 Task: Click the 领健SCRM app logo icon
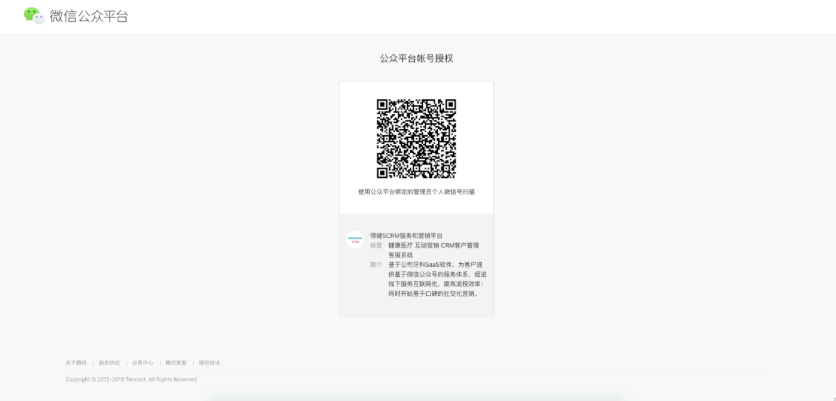(x=355, y=239)
